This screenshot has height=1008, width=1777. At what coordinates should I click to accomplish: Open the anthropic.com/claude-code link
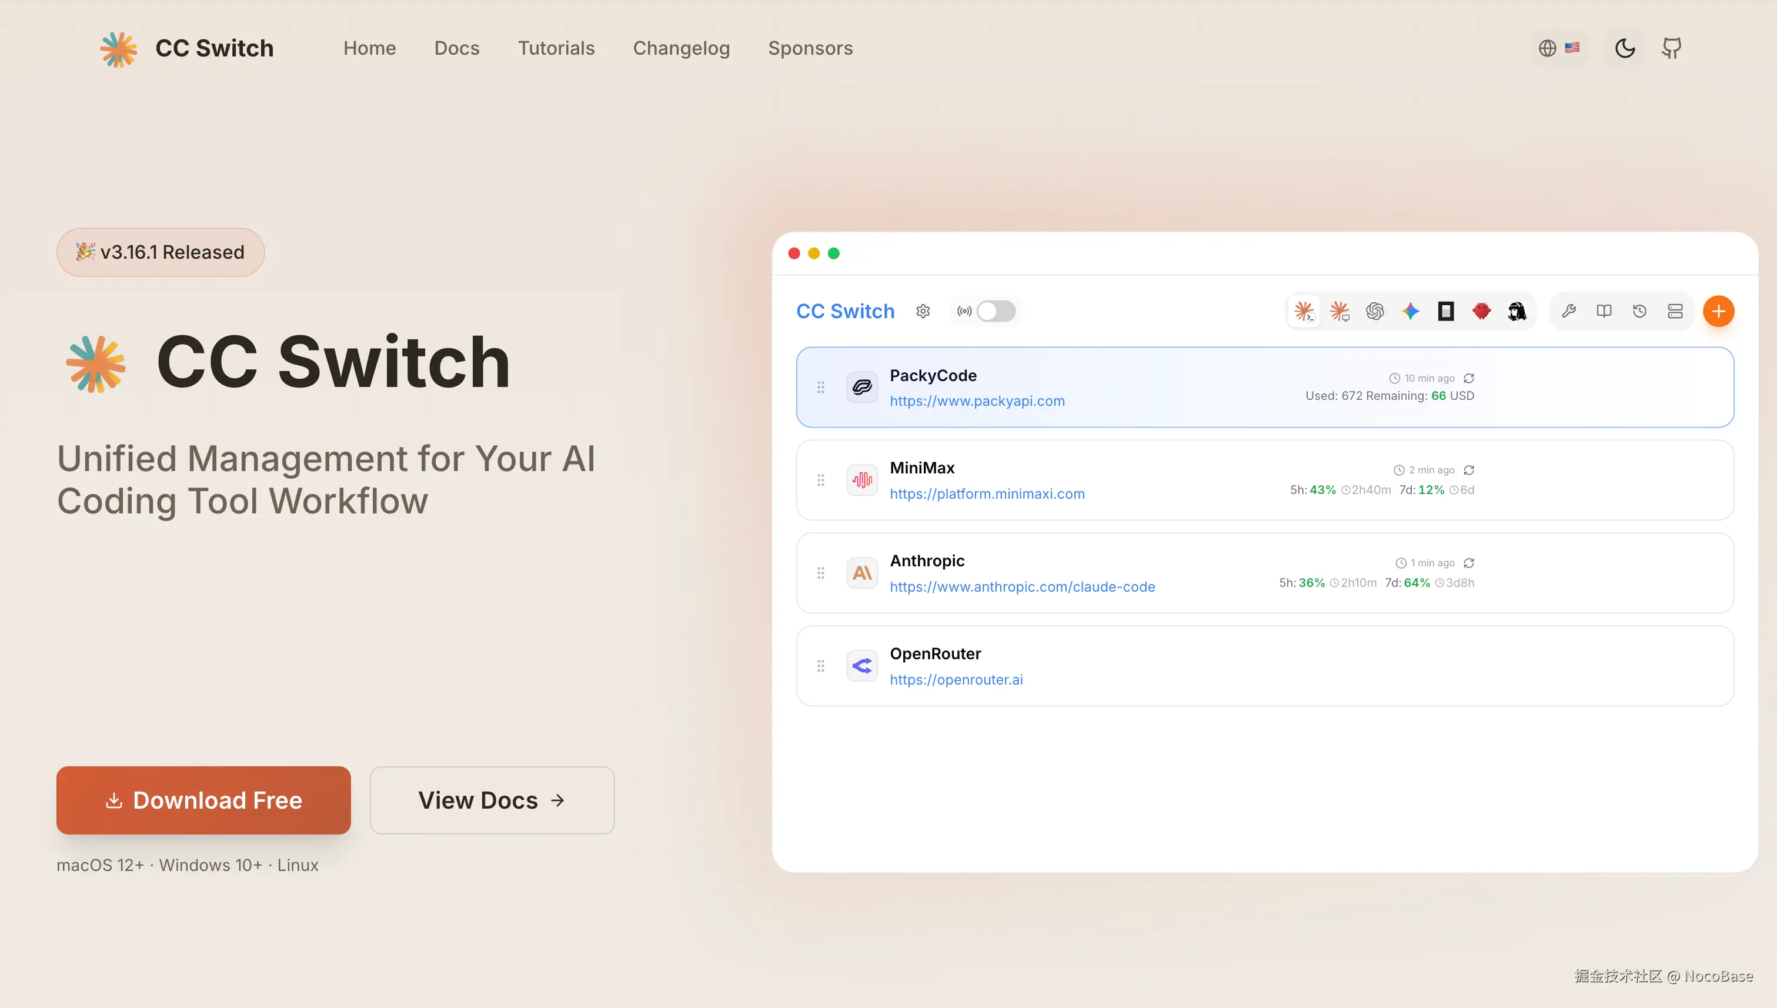pos(1022,586)
